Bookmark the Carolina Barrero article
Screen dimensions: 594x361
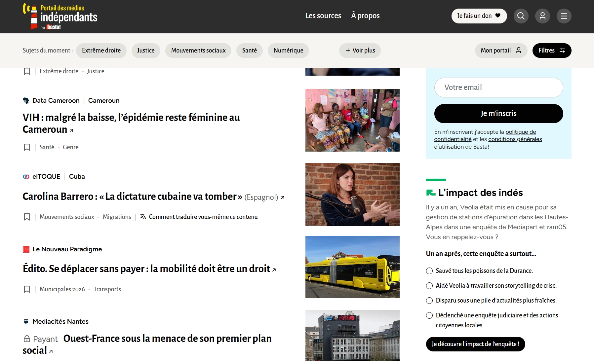coord(27,217)
